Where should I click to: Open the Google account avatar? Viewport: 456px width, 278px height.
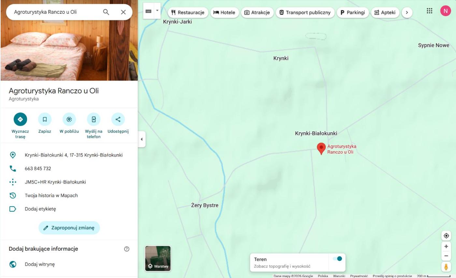pos(446,11)
